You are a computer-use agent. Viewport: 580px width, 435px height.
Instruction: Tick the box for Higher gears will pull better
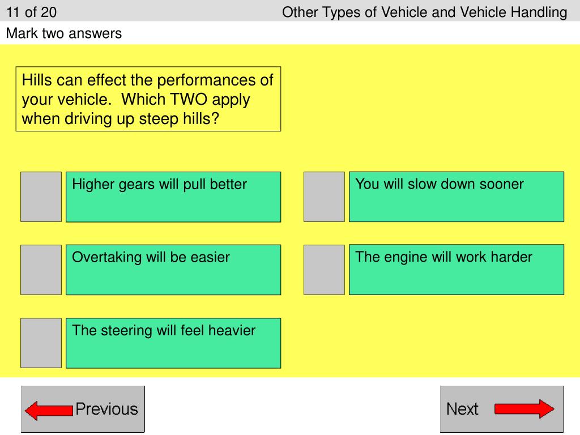pos(41,197)
